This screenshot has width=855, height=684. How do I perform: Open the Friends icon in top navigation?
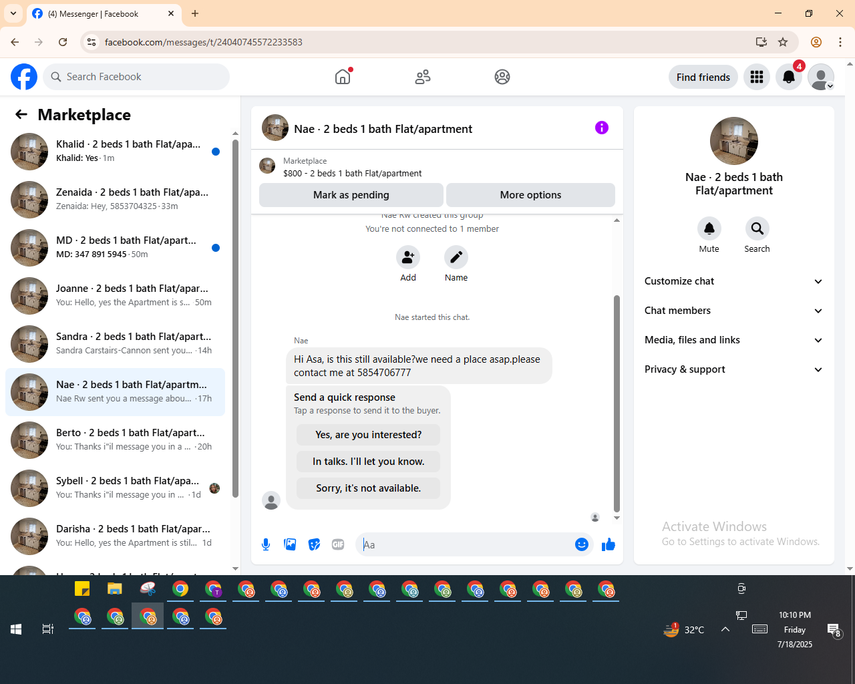click(423, 77)
